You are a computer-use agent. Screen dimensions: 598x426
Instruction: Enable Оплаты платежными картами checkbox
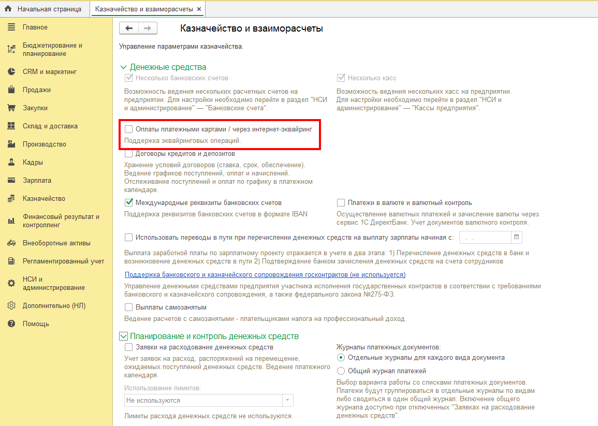pyautogui.click(x=128, y=129)
